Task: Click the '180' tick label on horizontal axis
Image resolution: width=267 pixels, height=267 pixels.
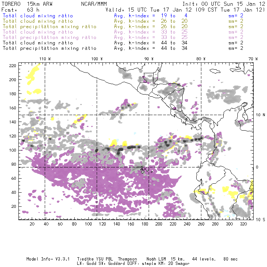Action: (x=145, y=224)
